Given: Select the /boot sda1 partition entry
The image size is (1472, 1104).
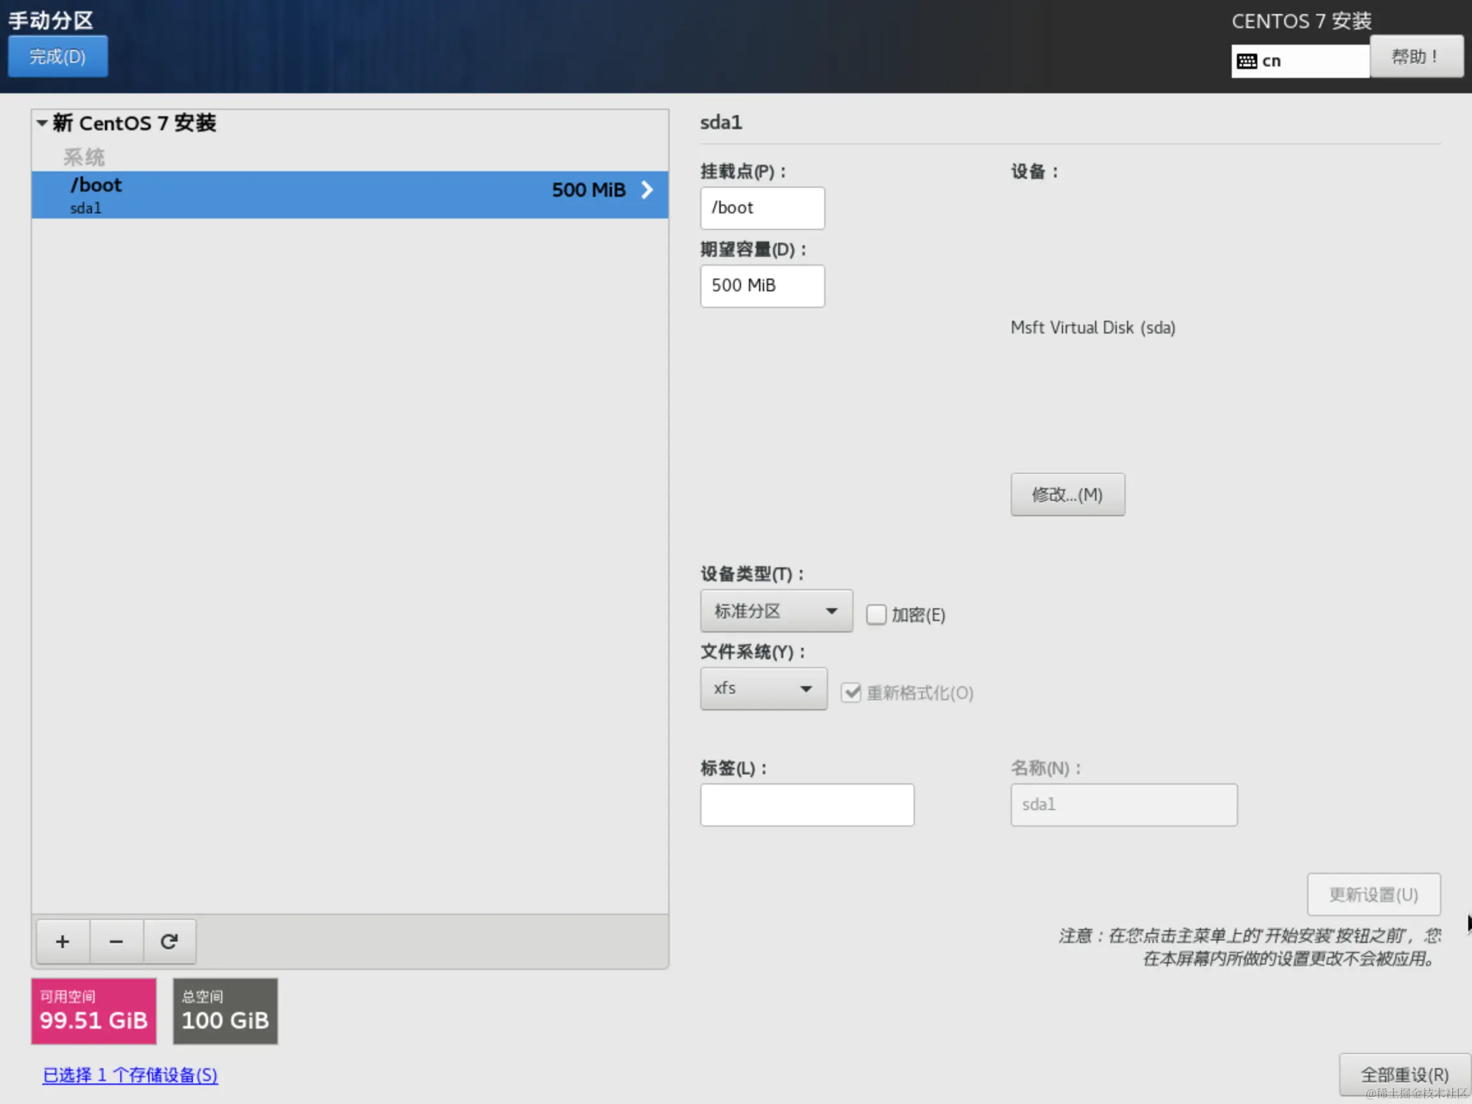Looking at the screenshot, I should 266,194.
